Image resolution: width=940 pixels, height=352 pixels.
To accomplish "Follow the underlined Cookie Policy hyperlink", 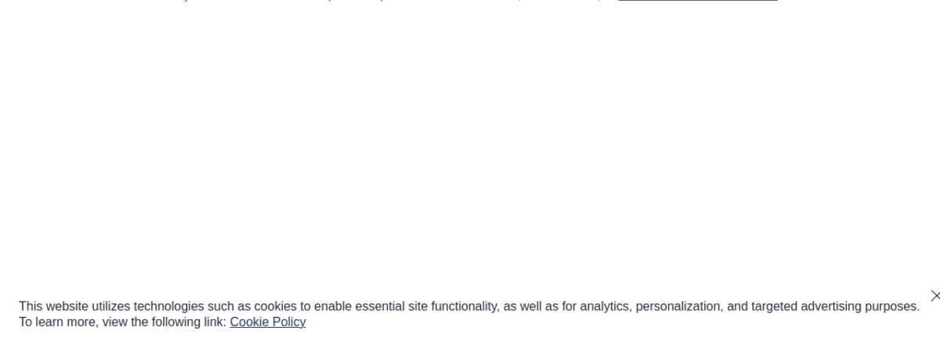I will click(267, 321).
